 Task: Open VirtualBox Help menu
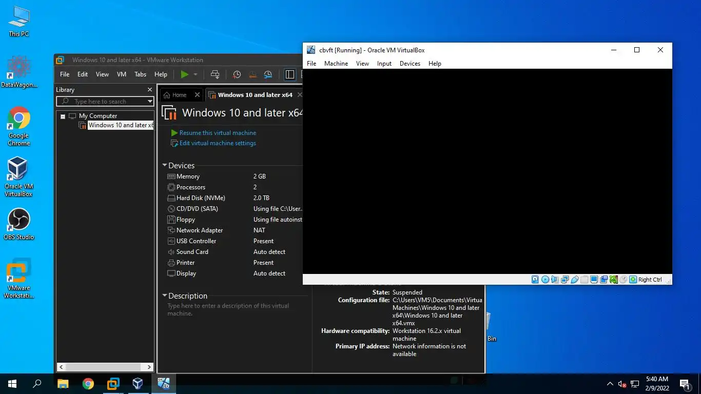coord(435,64)
